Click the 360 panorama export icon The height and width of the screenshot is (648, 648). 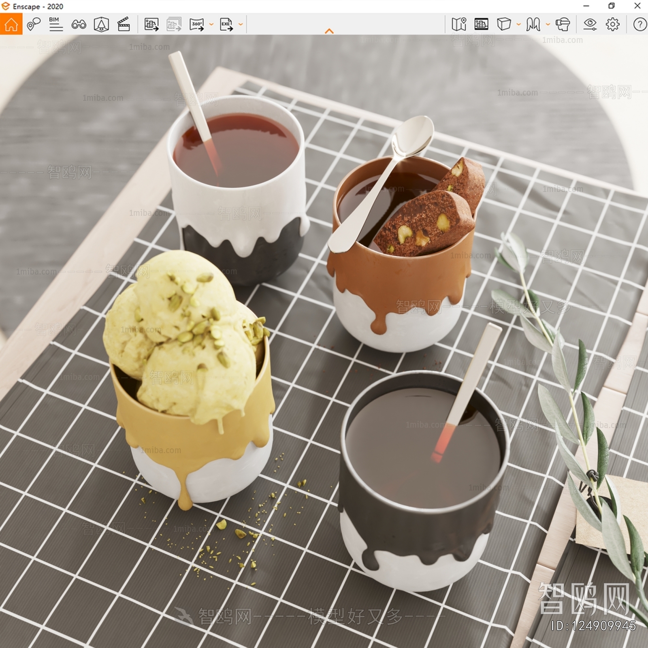tap(197, 24)
